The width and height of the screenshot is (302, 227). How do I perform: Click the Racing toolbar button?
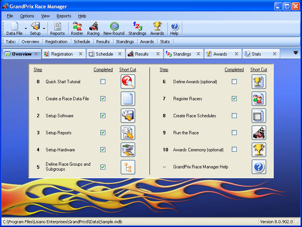(93, 29)
